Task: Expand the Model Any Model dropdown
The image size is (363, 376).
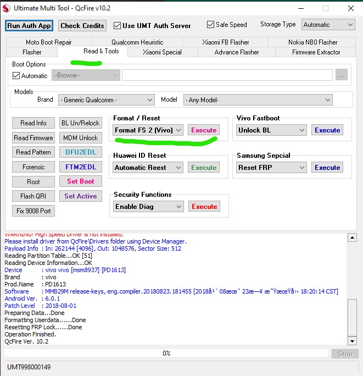Action: coord(258,99)
